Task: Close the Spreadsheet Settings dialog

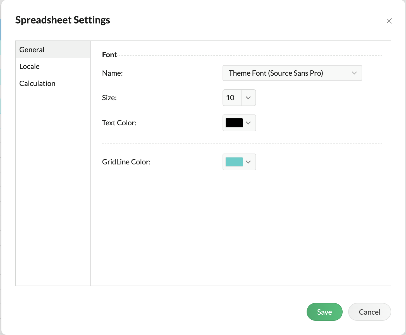Action: point(389,21)
